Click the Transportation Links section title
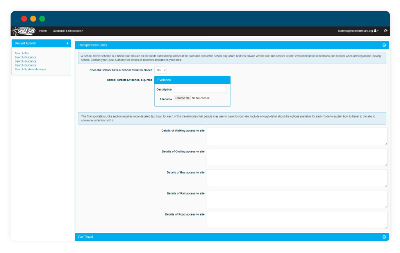The height and width of the screenshot is (253, 400). coord(92,45)
